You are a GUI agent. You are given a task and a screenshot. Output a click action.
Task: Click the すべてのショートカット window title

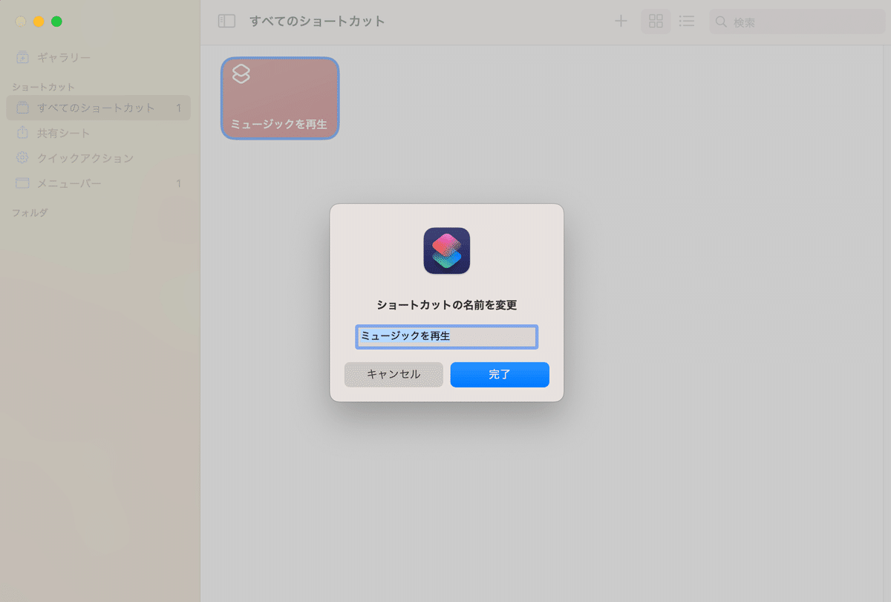(317, 22)
